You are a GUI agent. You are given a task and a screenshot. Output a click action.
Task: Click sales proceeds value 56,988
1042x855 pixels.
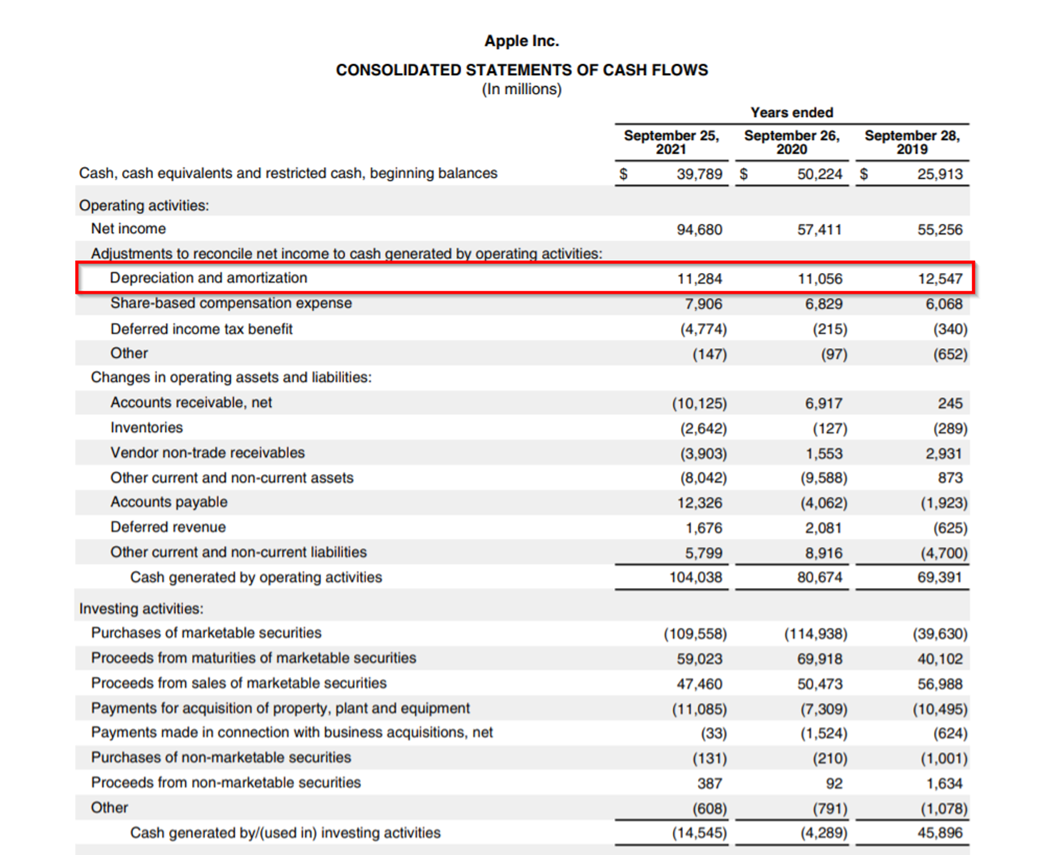click(940, 684)
